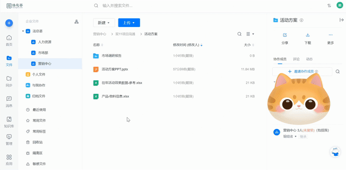346x170 pixels.
Task: Click the 继承 inherit tag
Action: pyautogui.click(x=303, y=136)
